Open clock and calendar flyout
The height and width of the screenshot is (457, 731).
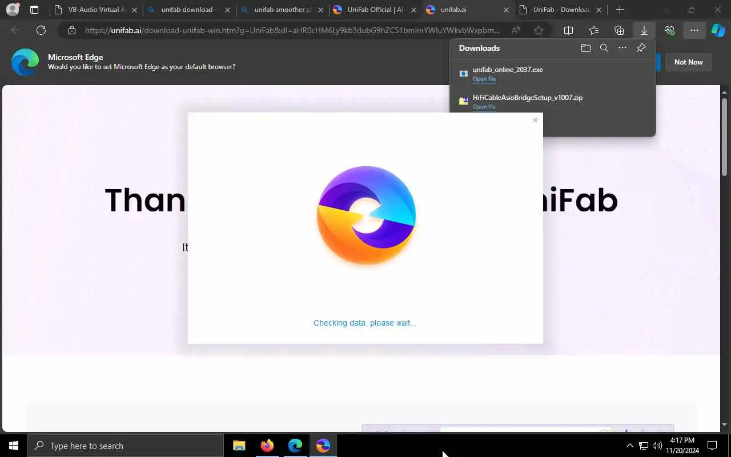point(682,446)
